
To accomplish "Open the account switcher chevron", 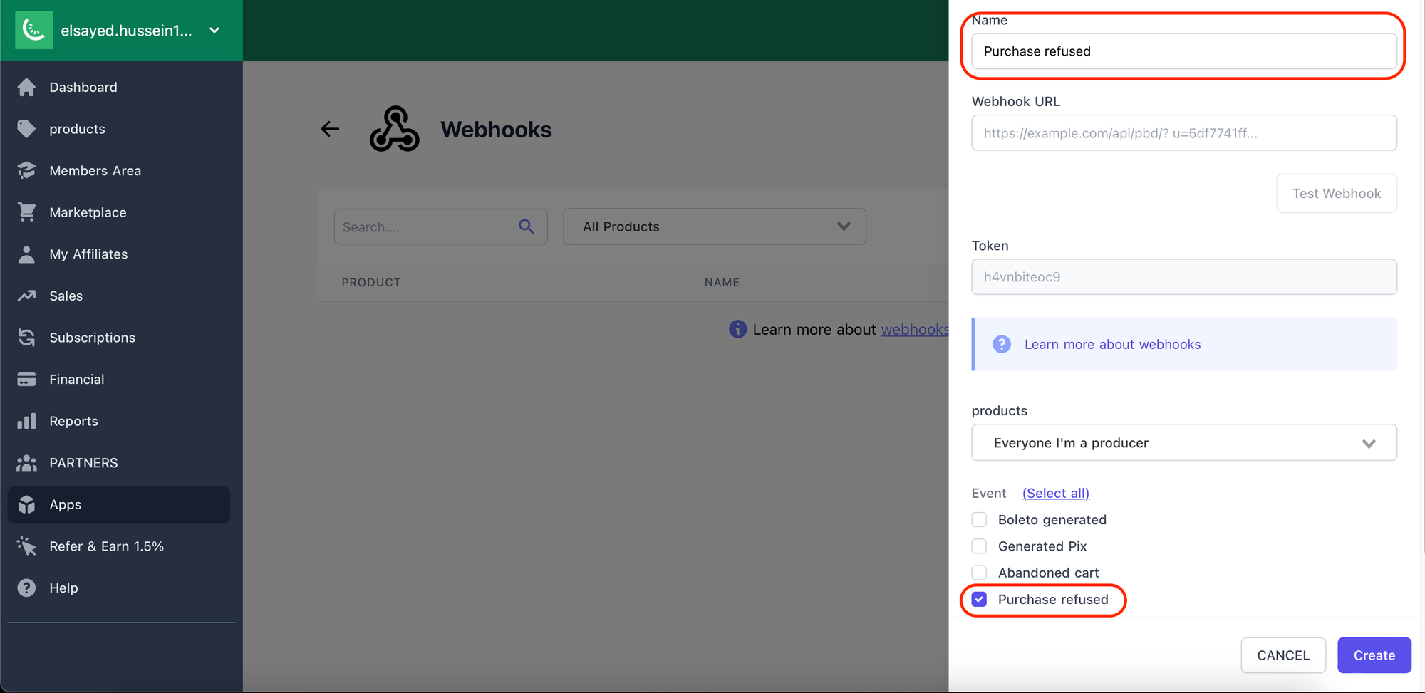I will click(214, 31).
